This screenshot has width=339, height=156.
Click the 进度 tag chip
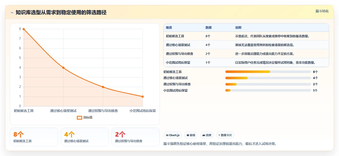[x=207, y=135]
